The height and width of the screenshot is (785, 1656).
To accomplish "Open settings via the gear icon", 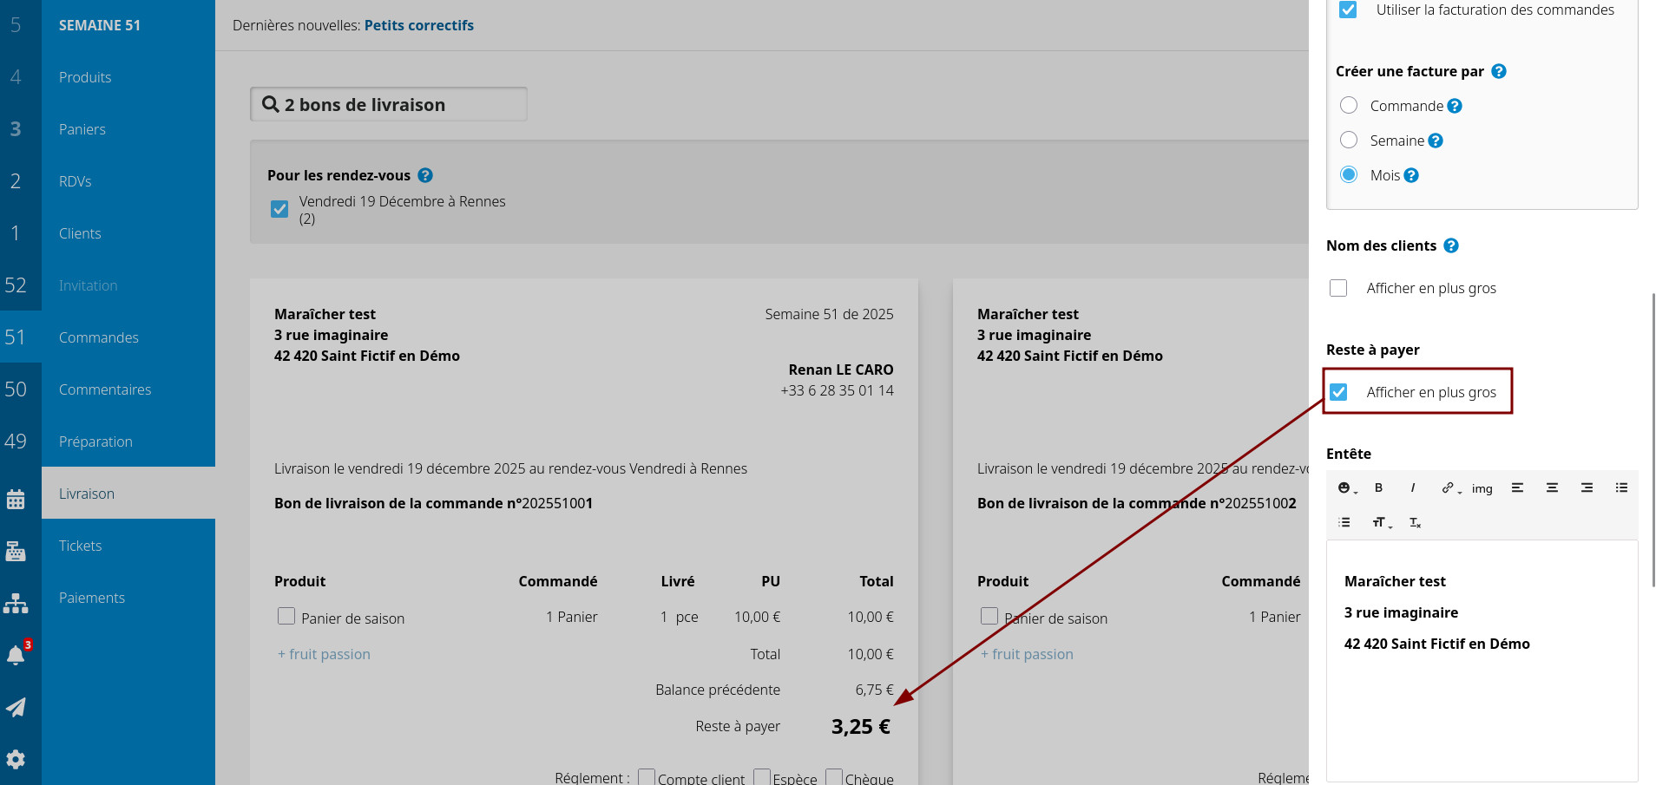I will [16, 760].
